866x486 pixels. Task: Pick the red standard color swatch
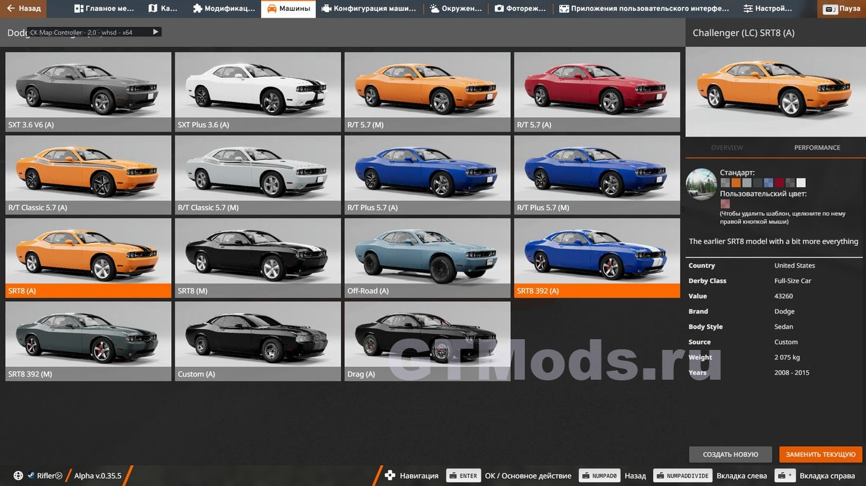tap(779, 183)
